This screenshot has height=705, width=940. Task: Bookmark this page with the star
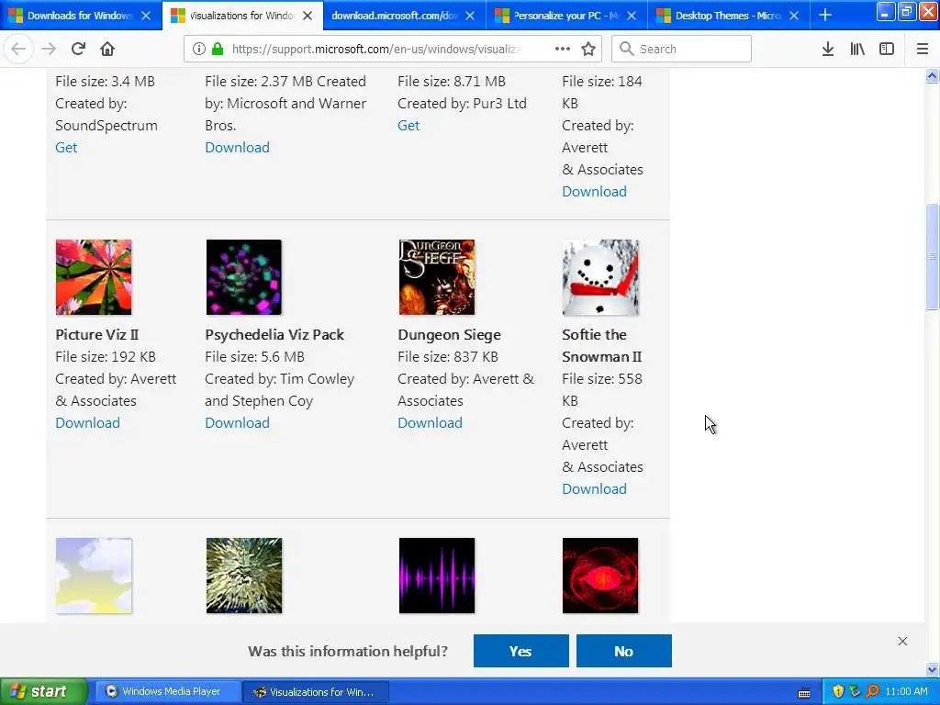point(588,49)
